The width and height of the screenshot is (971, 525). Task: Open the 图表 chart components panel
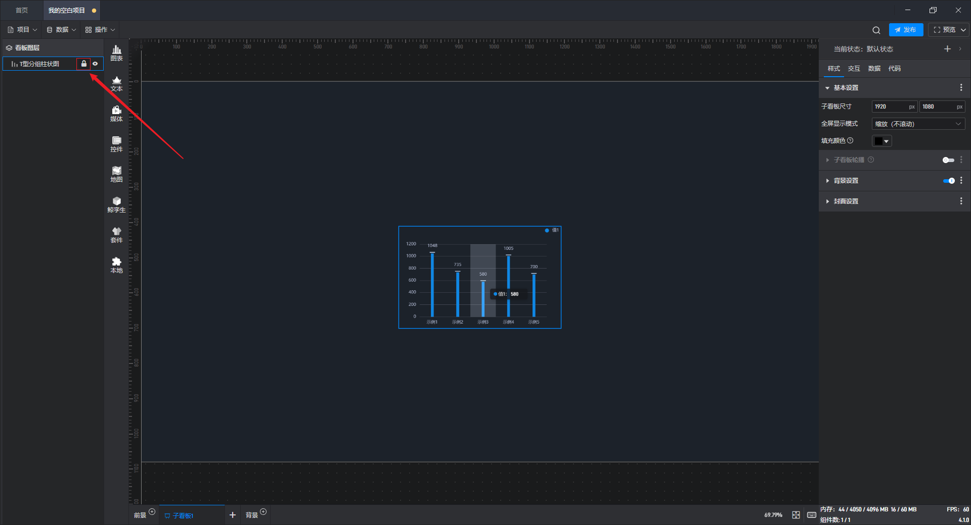tap(116, 53)
